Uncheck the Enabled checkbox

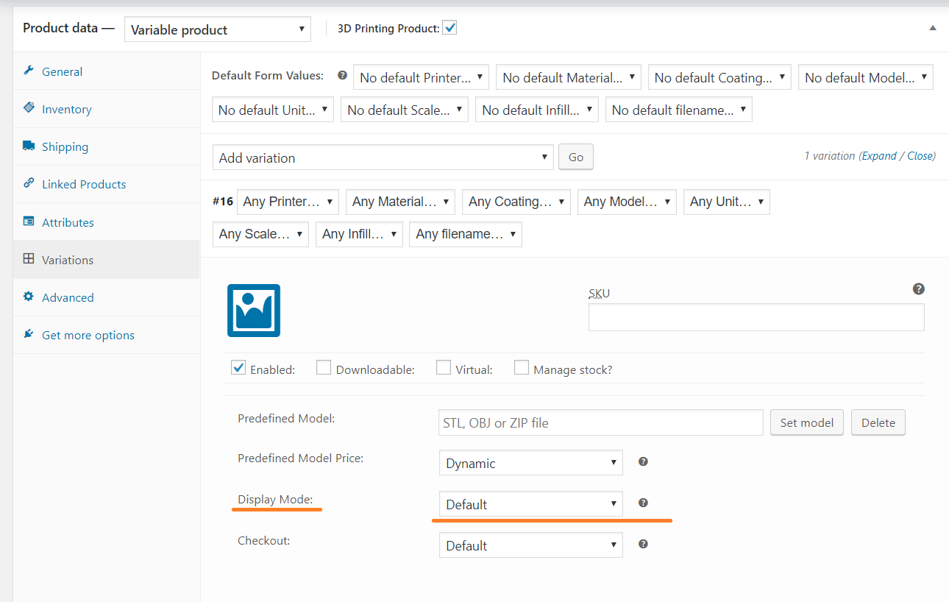click(x=238, y=367)
